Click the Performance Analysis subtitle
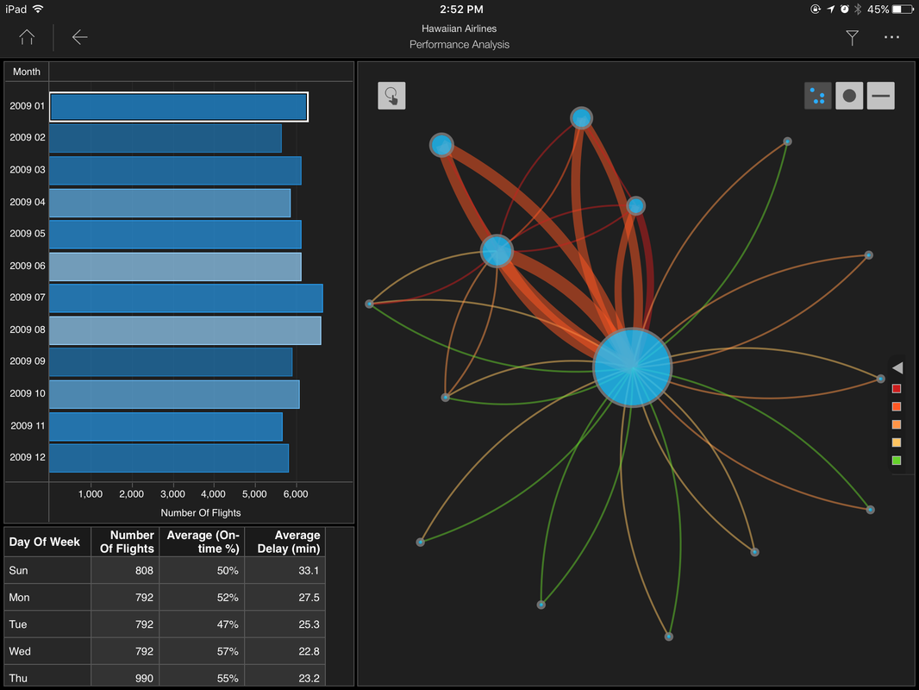This screenshot has height=690, width=919. pos(459,45)
